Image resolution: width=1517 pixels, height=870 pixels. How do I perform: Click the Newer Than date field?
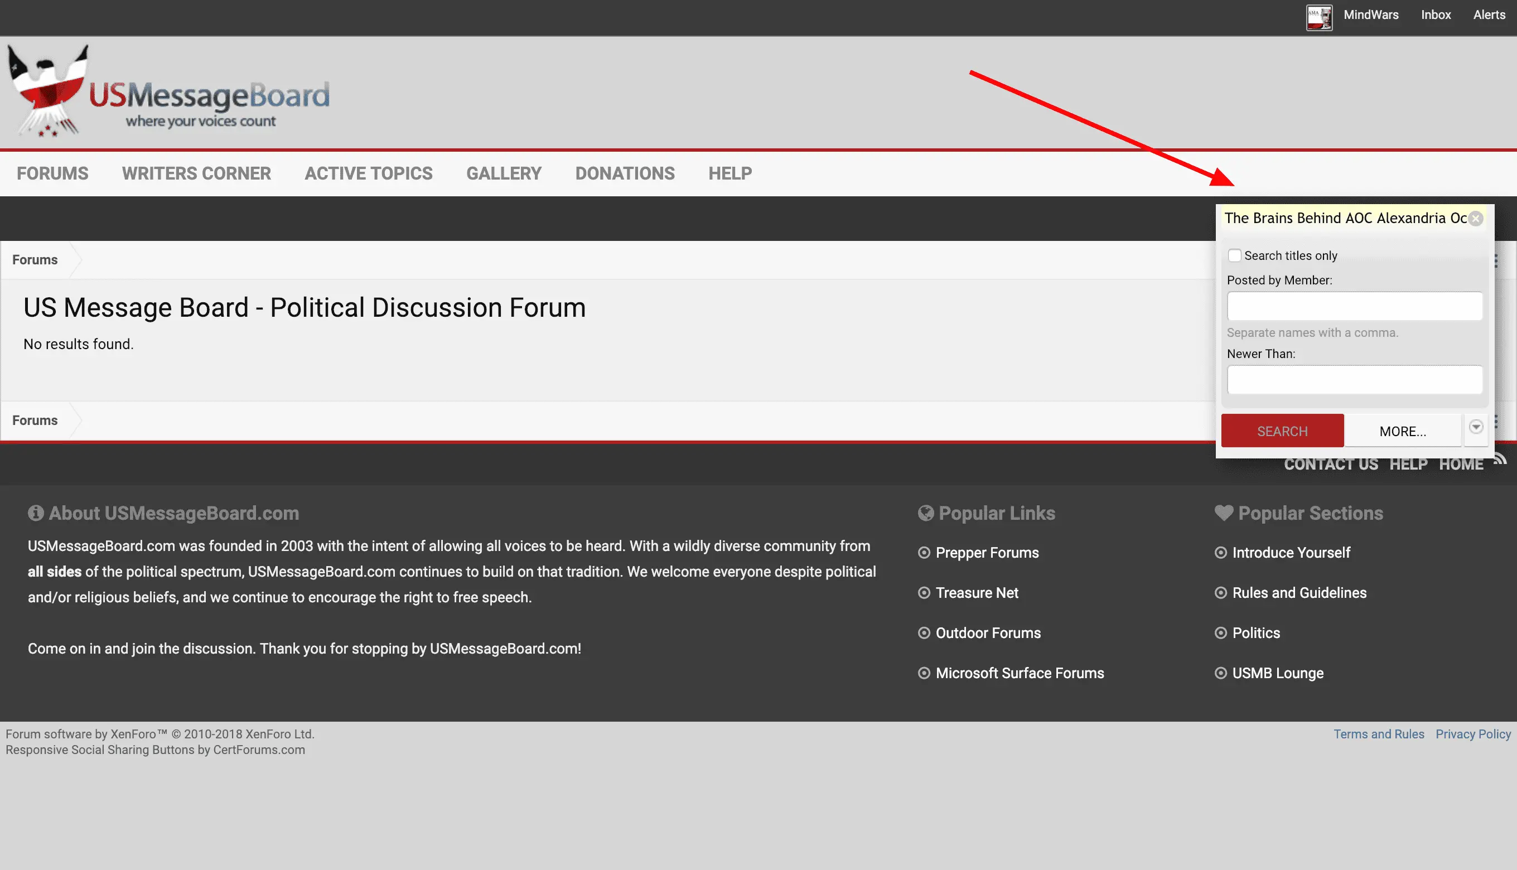[1355, 380]
